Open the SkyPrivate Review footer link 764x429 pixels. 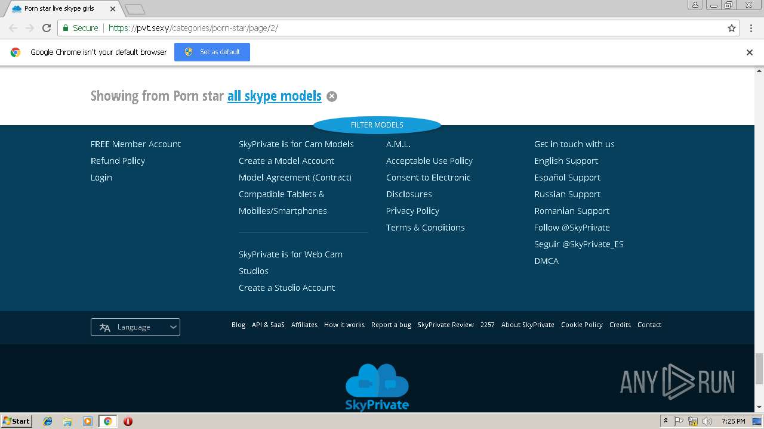click(x=446, y=325)
